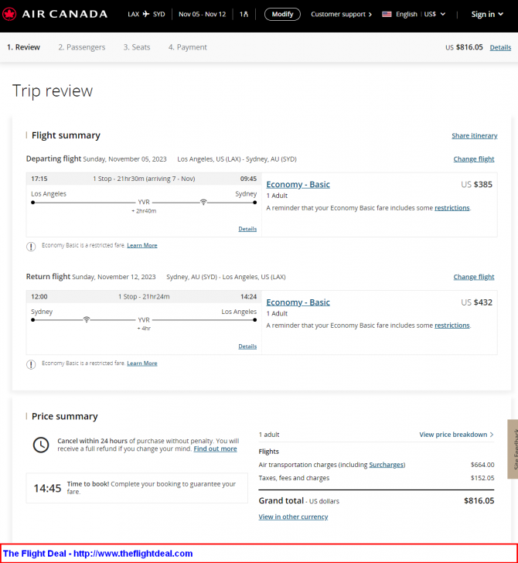518x563 pixels.
Task: Click restrictions link in return fare reminder
Action: click(x=452, y=326)
